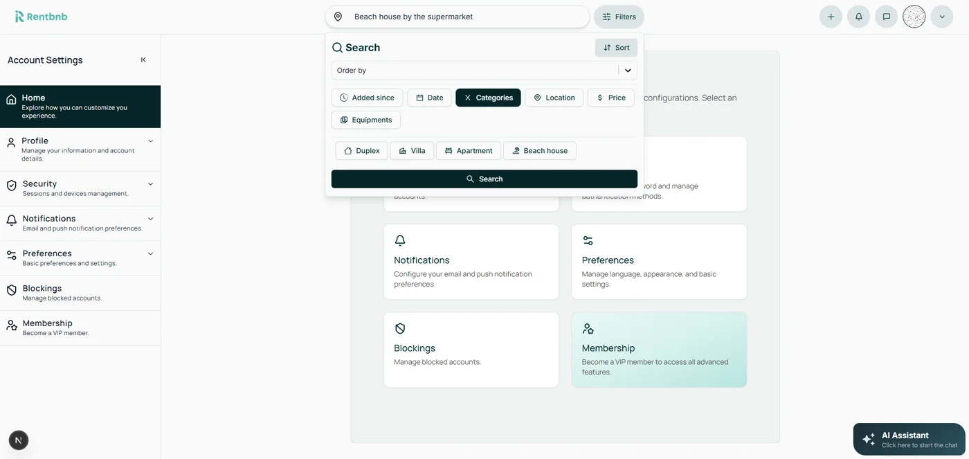Click the Rentbnb logo
The width and height of the screenshot is (969, 459).
pyautogui.click(x=41, y=17)
